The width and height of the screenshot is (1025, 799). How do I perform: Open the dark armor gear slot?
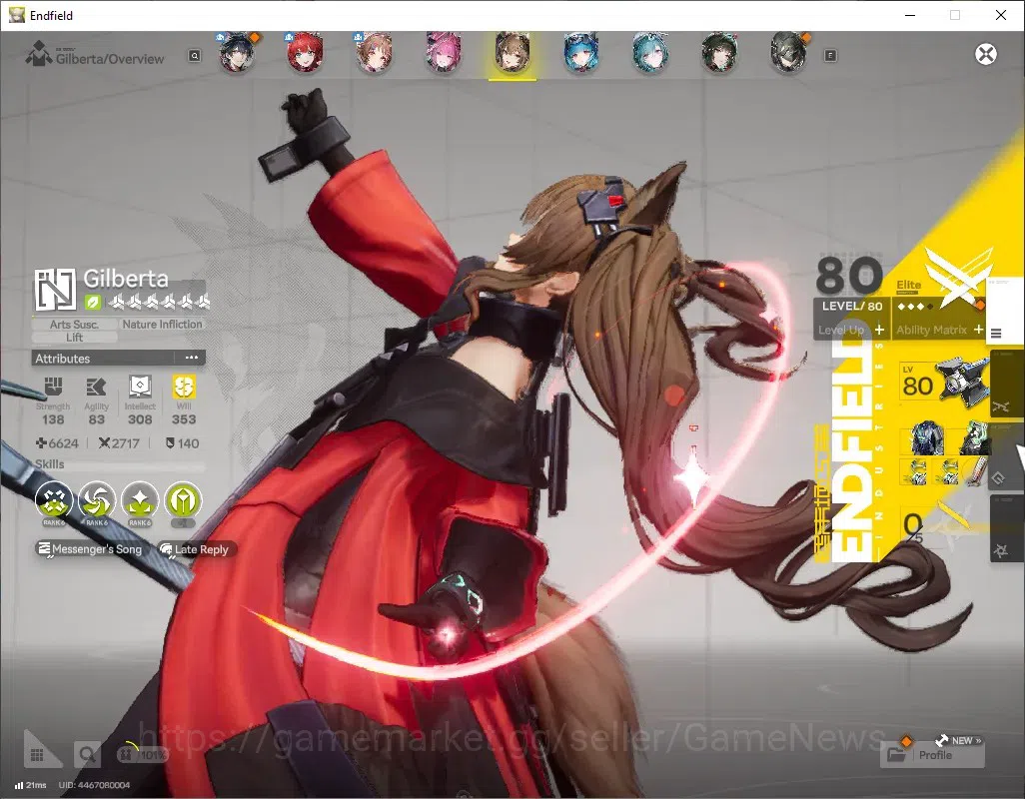coord(926,438)
